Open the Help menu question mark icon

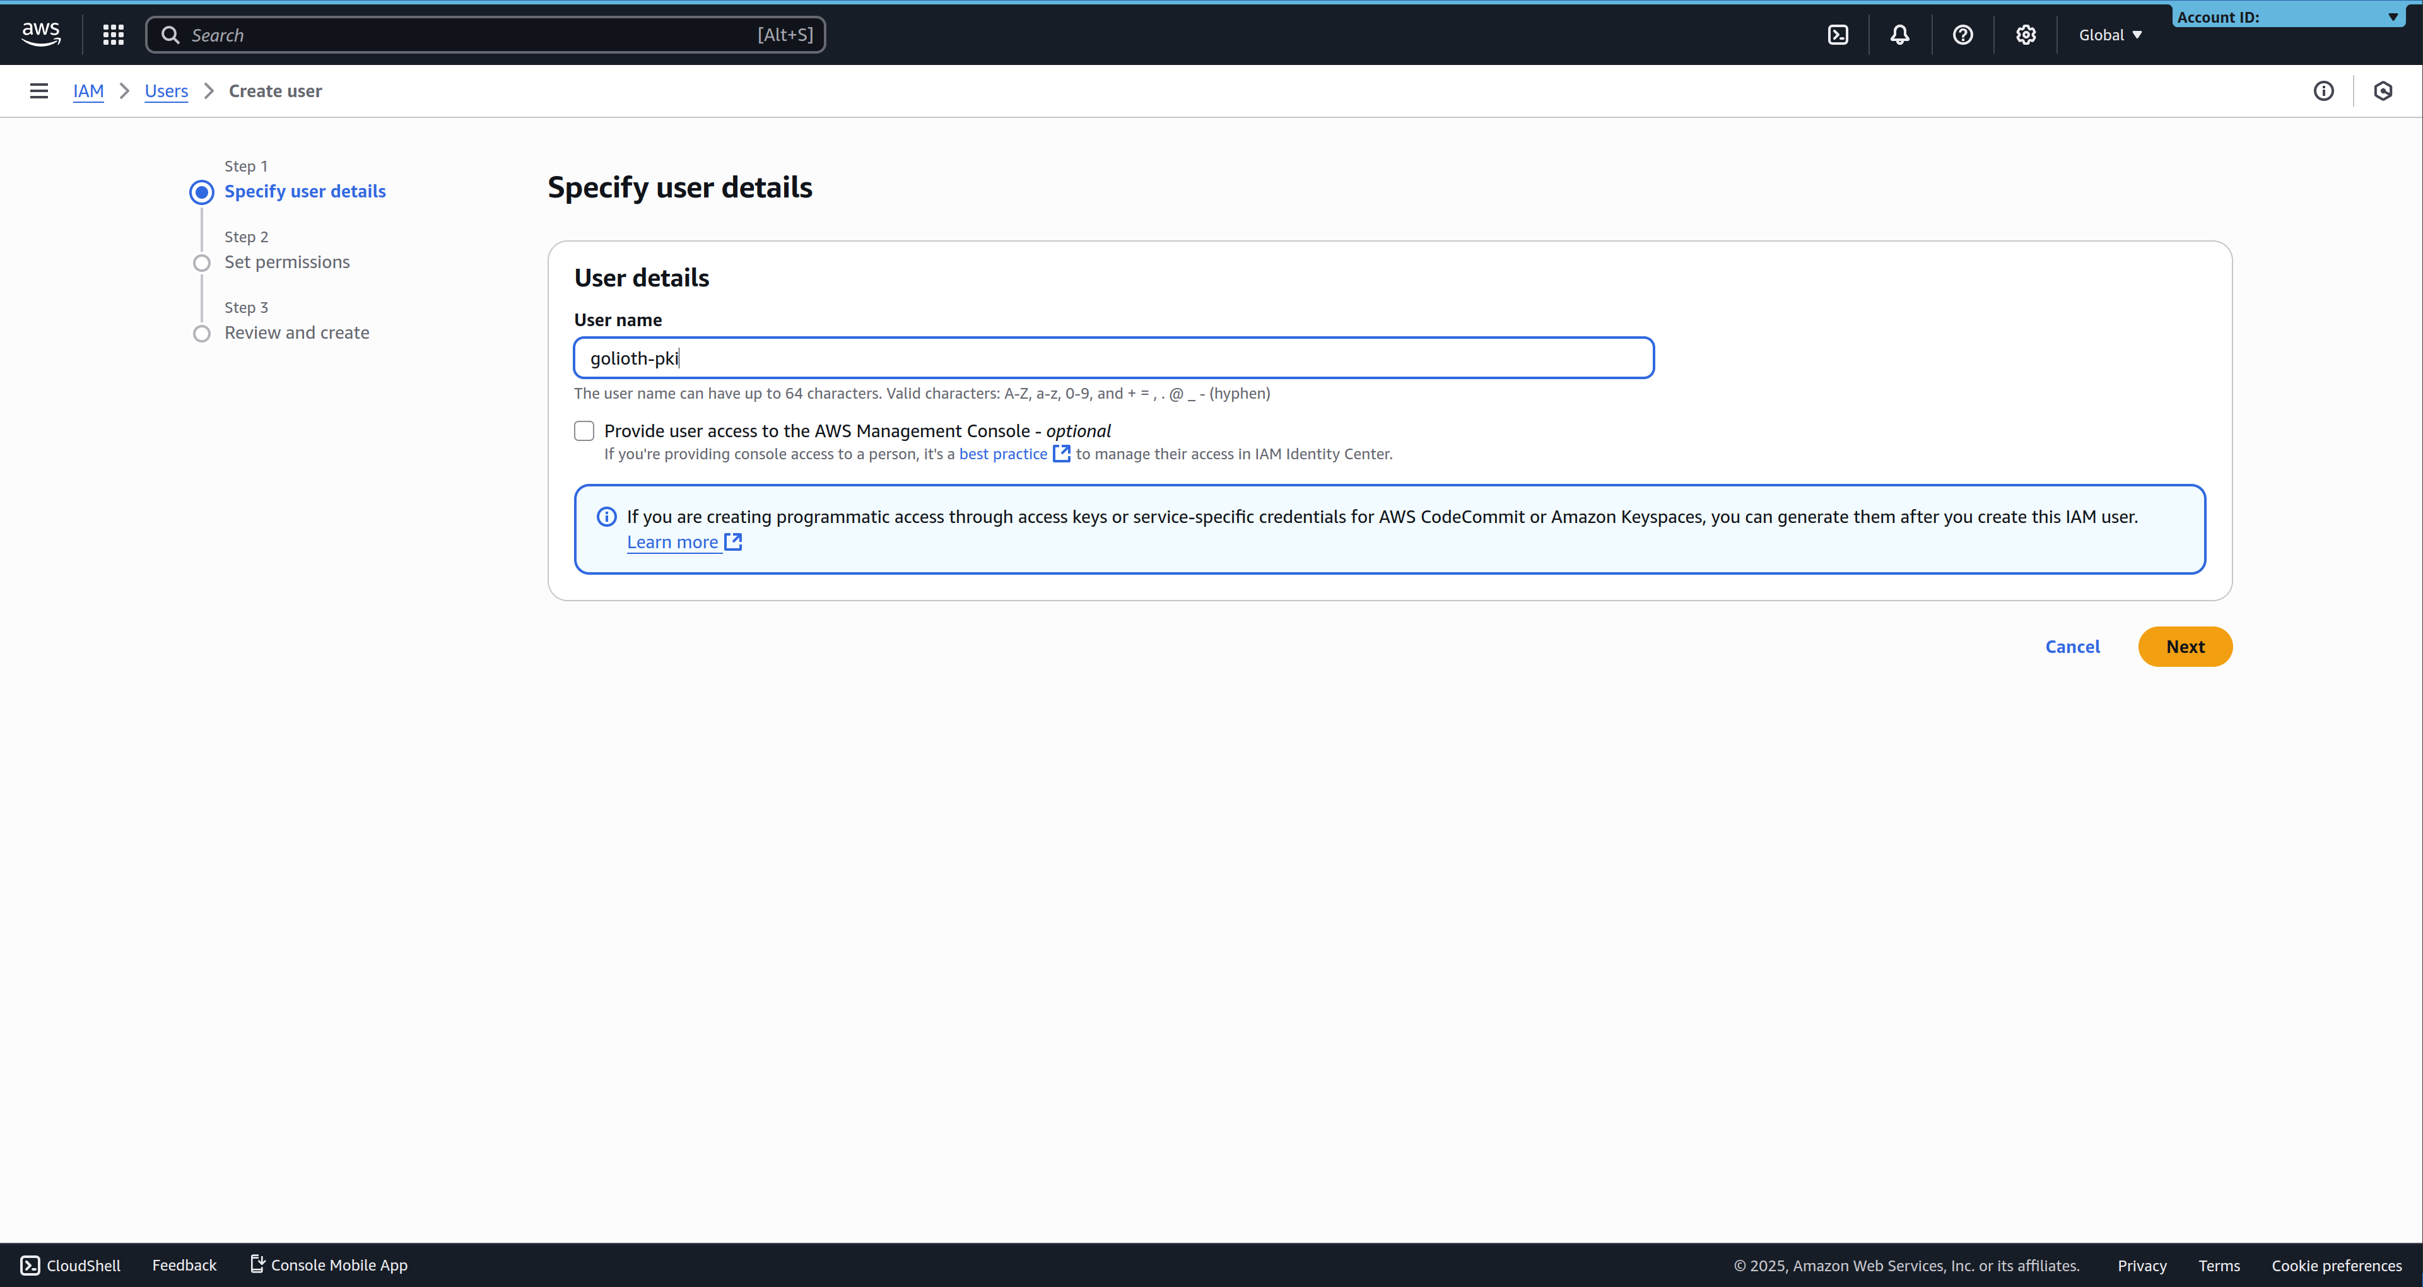(x=1963, y=35)
